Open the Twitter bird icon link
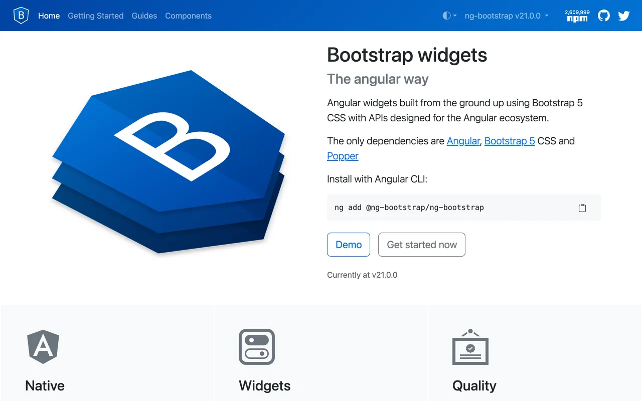This screenshot has height=401, width=642. [624, 16]
